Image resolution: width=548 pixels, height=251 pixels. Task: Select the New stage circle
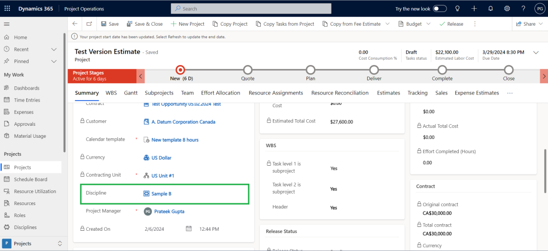point(180,69)
